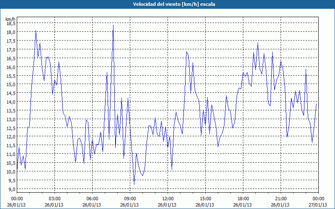Image resolution: width=335 pixels, height=209 pixels.
Task: Click the 16,5 y-axis value
Action: [x=11, y=58]
